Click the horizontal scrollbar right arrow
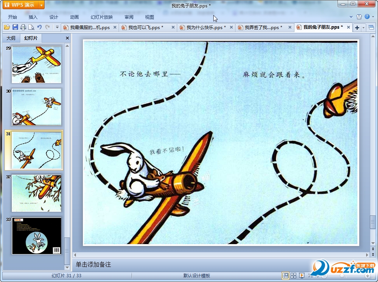This screenshot has width=378, height=282. tap(367, 254)
